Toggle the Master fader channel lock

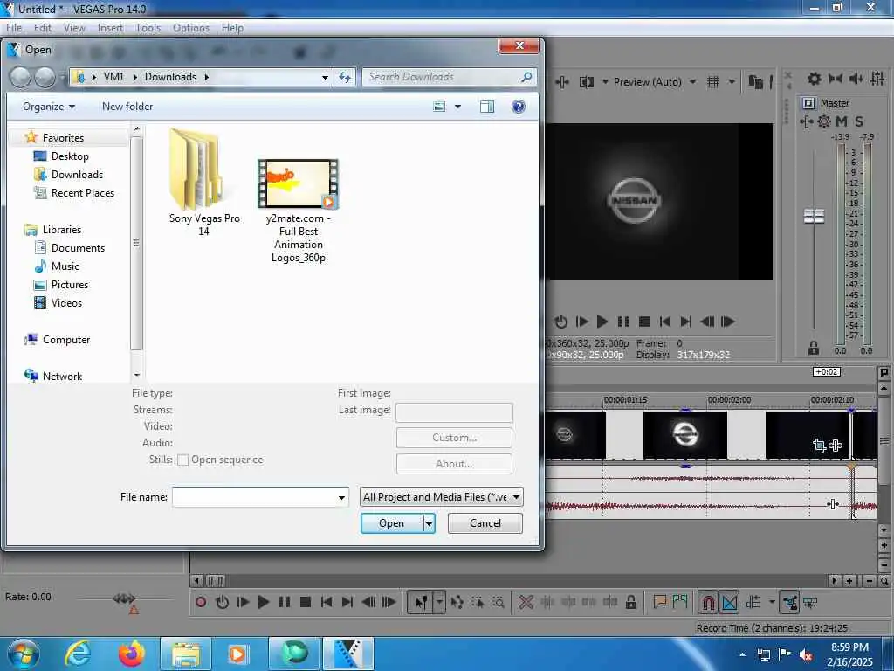(814, 348)
